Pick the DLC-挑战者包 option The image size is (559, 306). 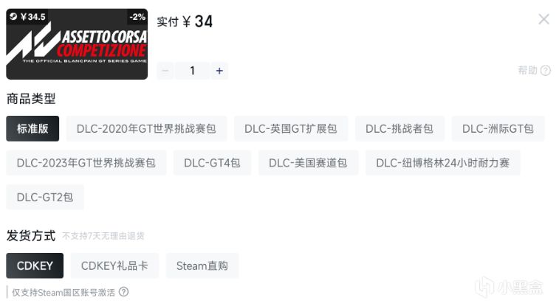pyautogui.click(x=399, y=128)
